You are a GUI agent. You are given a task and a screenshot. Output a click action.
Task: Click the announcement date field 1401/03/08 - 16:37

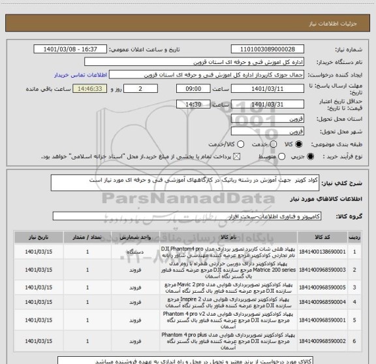(70, 49)
